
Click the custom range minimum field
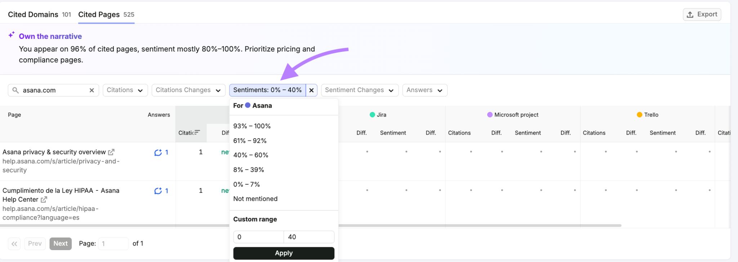258,237
